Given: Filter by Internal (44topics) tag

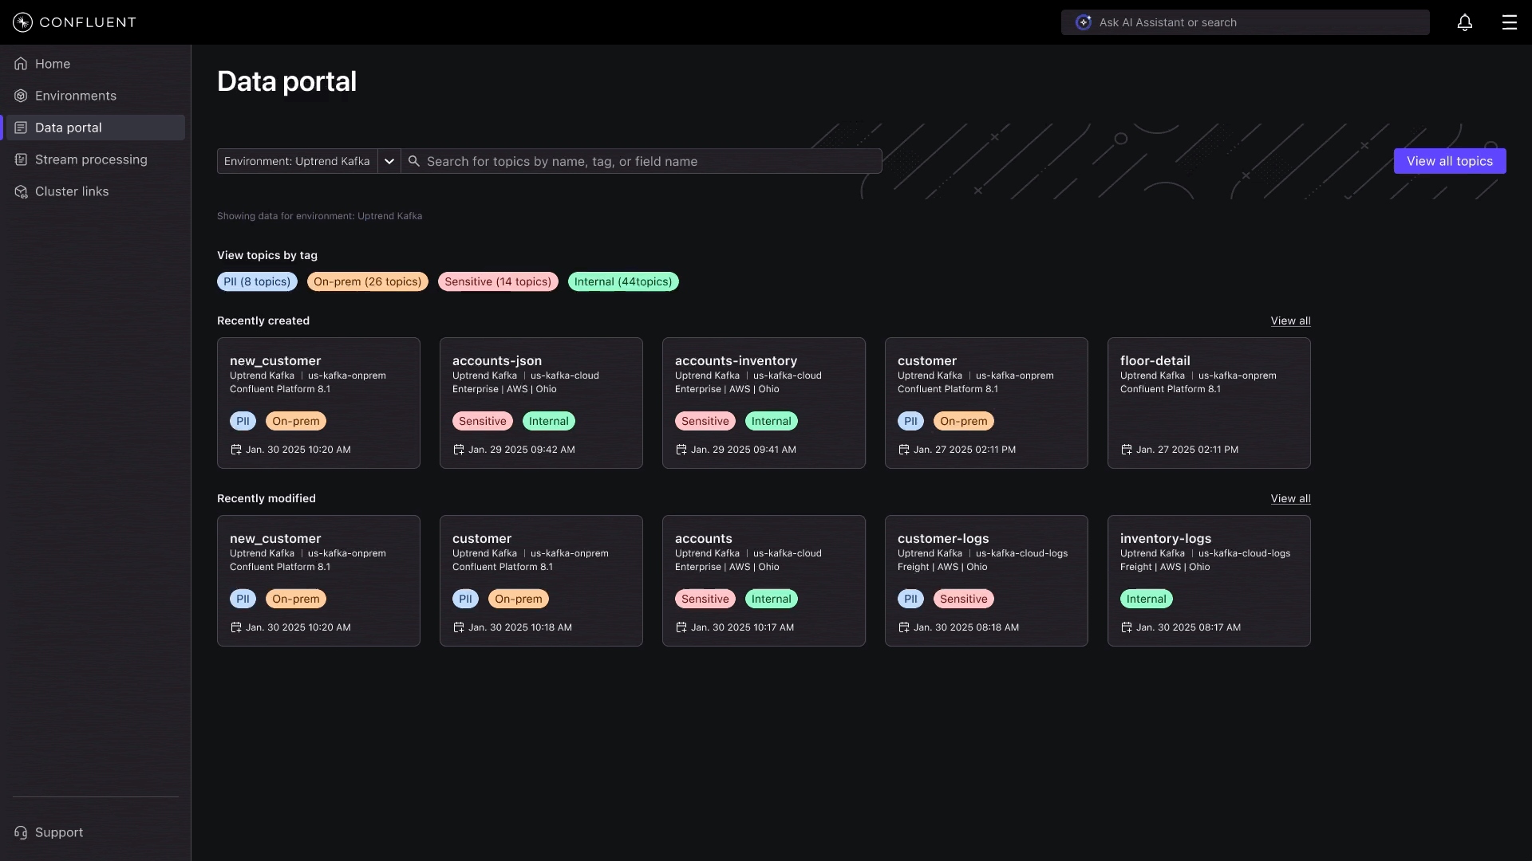Looking at the screenshot, I should tap(622, 281).
